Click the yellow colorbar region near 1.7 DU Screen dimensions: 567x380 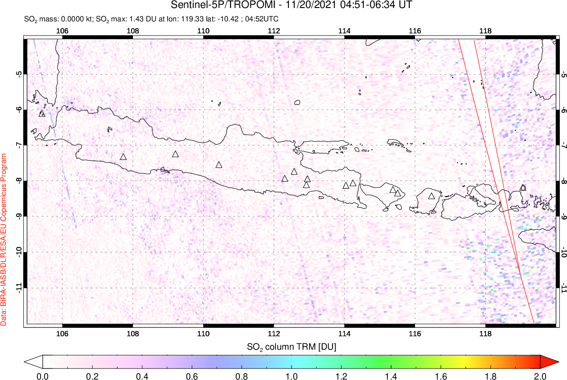tap(466, 361)
